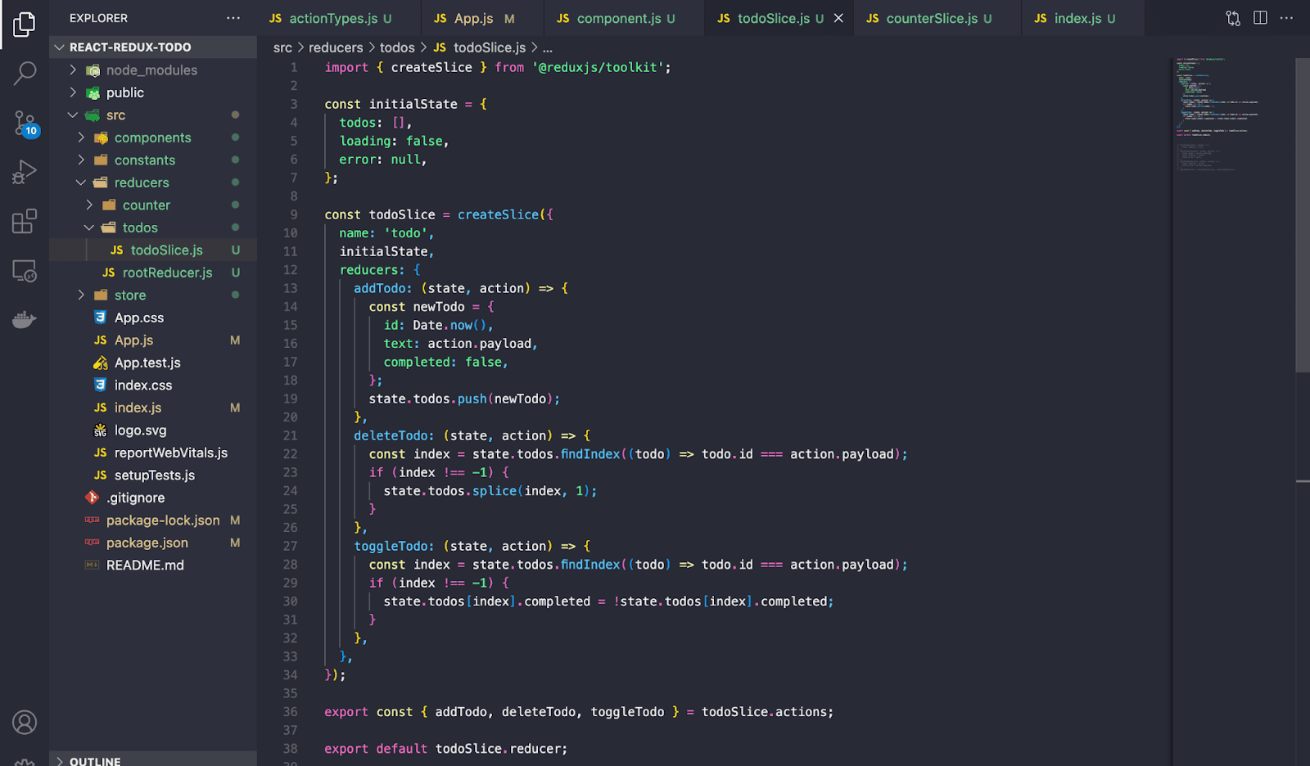
Task: Open the .gitignore file
Action: (x=153, y=498)
